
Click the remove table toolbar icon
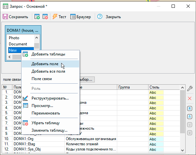(x=45, y=17)
